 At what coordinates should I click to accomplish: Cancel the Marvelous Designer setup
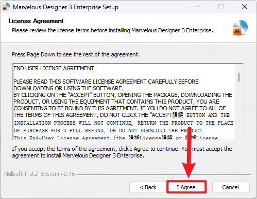pos(231,187)
